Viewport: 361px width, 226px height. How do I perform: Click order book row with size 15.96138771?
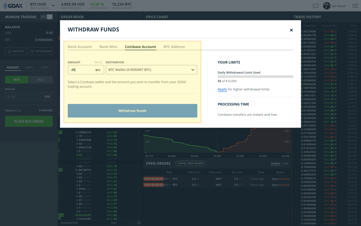click(100, 170)
